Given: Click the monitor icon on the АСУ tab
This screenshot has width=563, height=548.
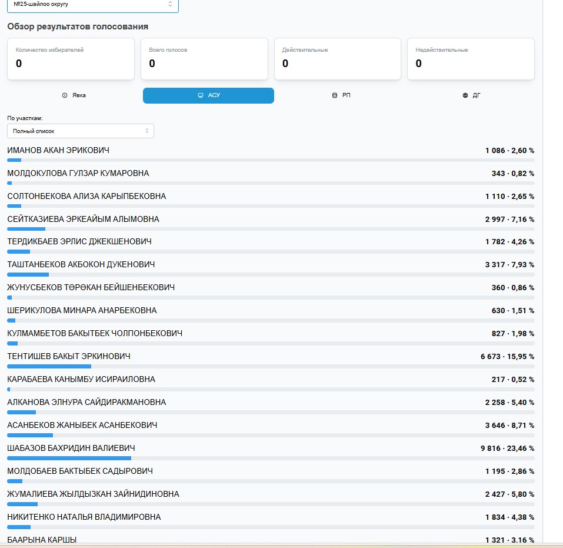Looking at the screenshot, I should coord(201,95).
